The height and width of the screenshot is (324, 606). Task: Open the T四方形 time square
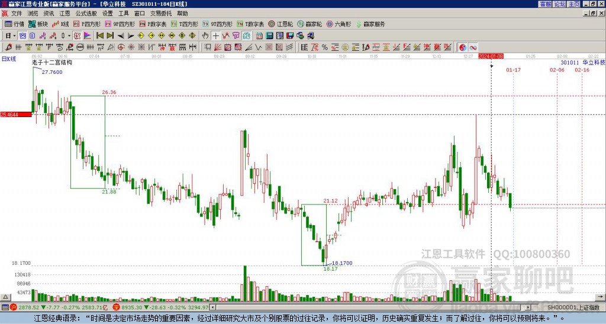point(185,24)
